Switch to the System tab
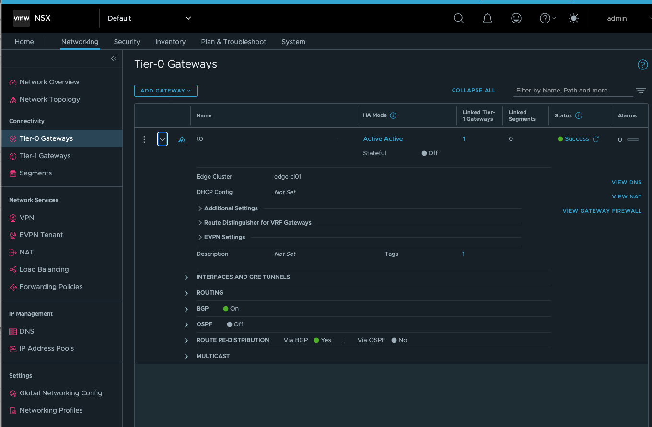Screen dimensions: 652x427 point(293,42)
